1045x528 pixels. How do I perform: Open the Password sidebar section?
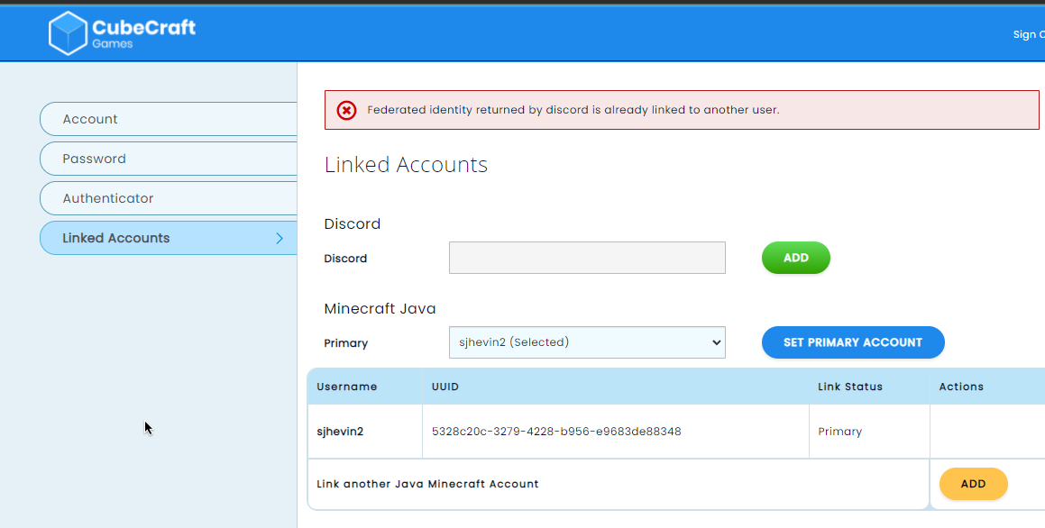pyautogui.click(x=168, y=159)
